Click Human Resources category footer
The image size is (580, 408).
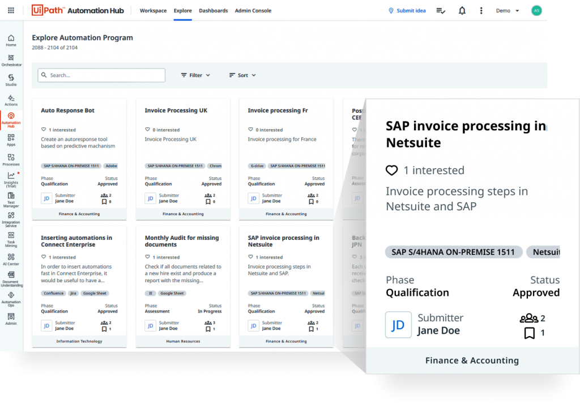[x=183, y=341]
